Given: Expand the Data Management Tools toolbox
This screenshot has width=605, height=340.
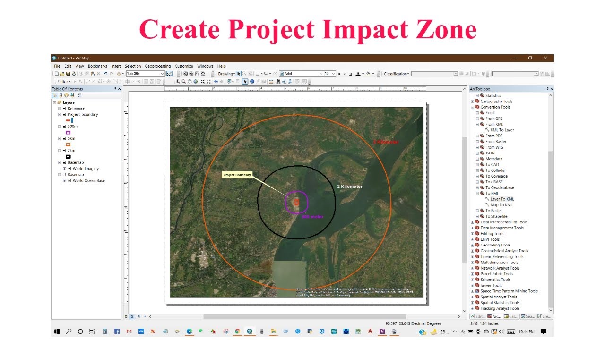Looking at the screenshot, I should pos(472,228).
